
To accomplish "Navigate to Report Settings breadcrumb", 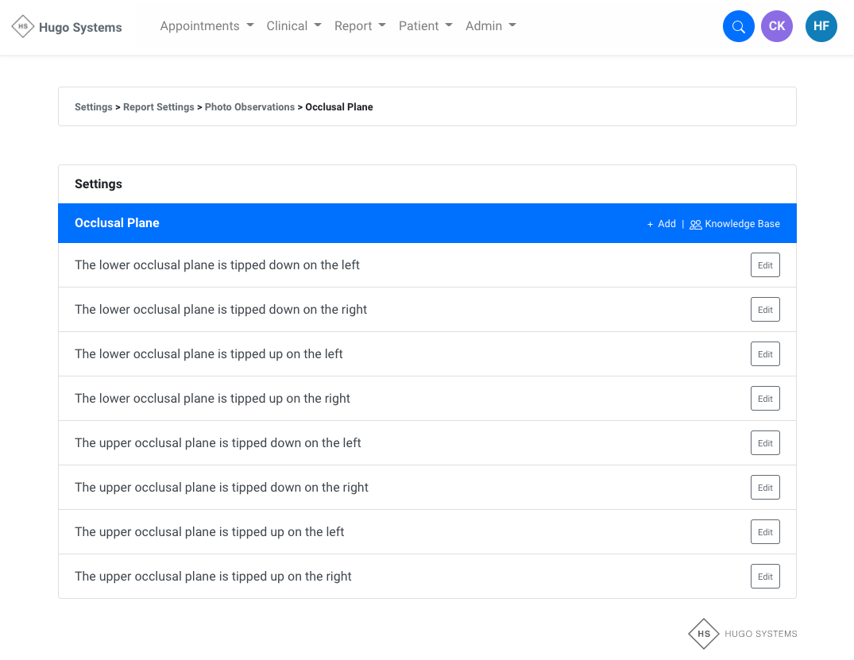I will (x=159, y=107).
